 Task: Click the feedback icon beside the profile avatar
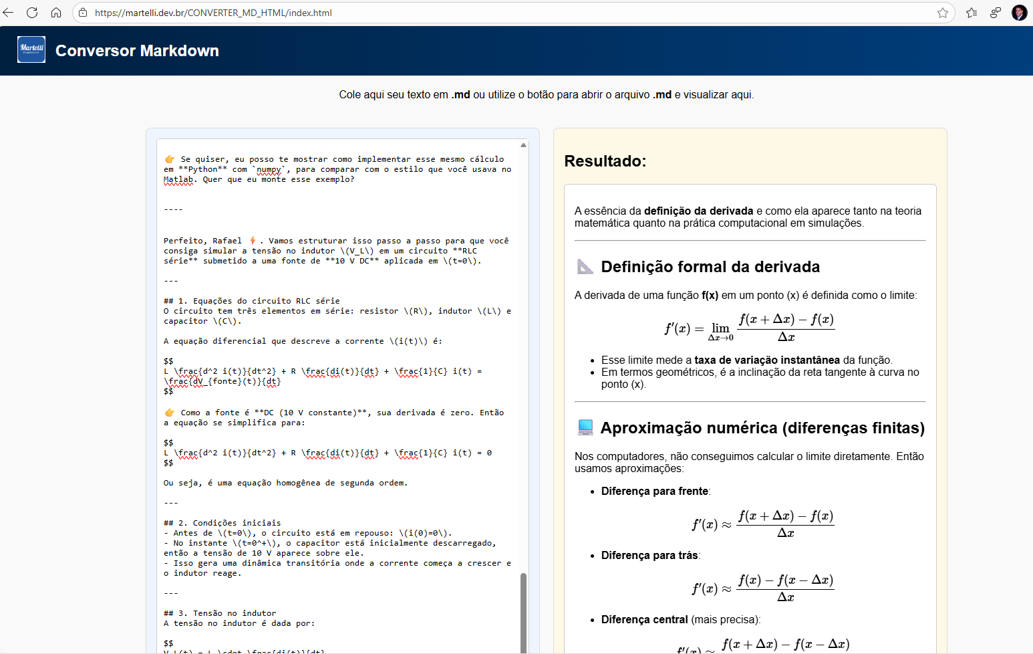pos(996,13)
